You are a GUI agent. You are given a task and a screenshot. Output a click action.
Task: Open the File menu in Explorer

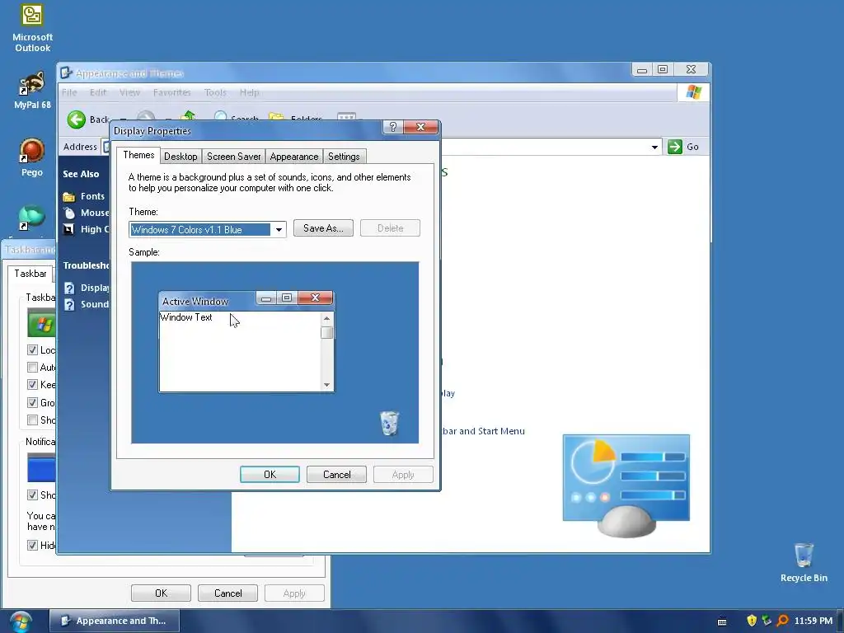[69, 92]
